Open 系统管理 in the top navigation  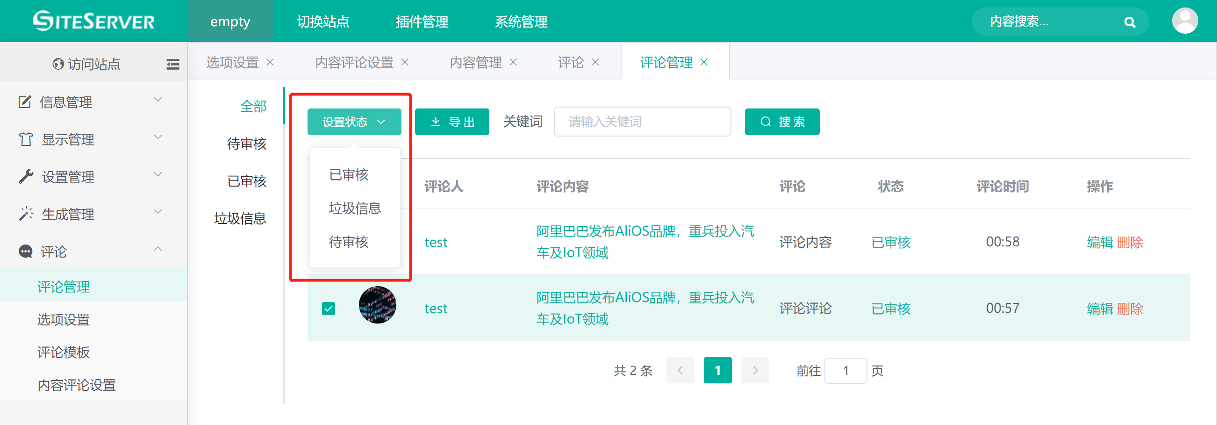[521, 22]
